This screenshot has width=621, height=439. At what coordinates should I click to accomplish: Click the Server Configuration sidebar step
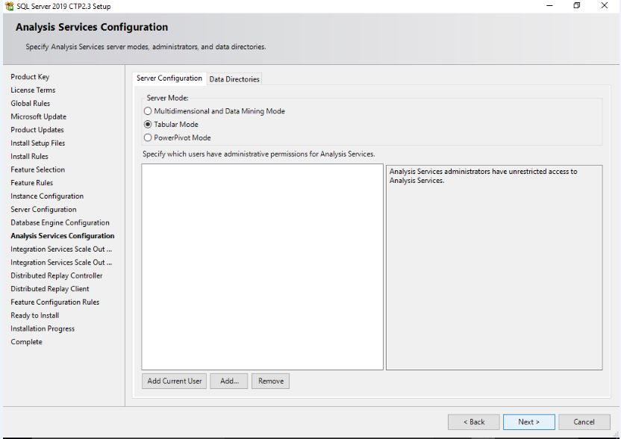(x=43, y=209)
